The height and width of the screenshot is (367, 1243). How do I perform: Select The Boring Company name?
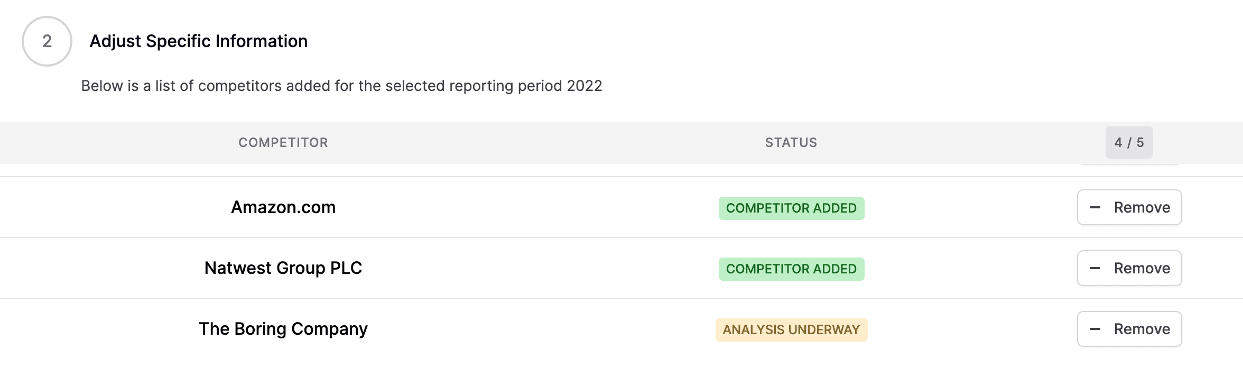tap(283, 329)
